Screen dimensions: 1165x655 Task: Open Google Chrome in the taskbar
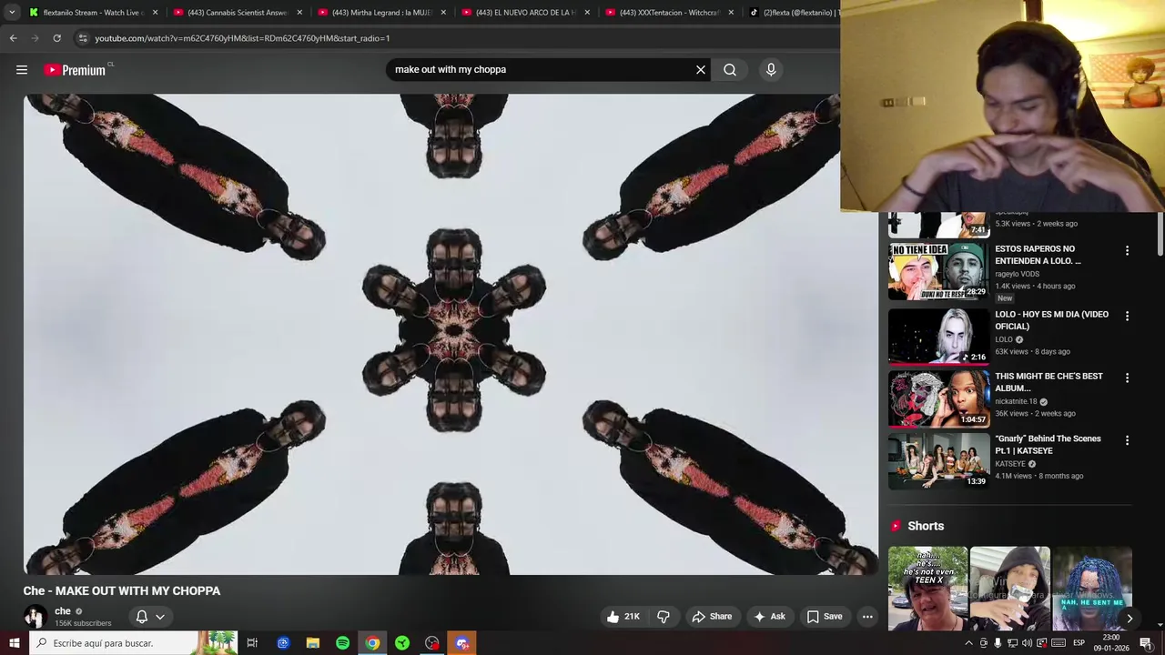372,643
